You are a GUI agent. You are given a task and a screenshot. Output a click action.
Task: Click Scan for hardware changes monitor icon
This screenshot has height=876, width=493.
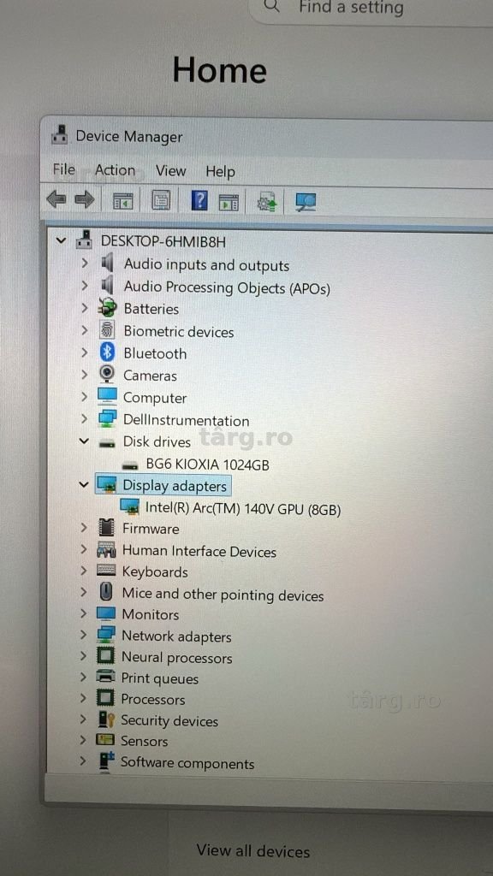306,201
